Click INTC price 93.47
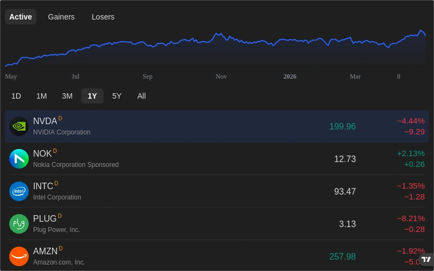Image resolution: width=434 pixels, height=271 pixels. pyautogui.click(x=345, y=191)
